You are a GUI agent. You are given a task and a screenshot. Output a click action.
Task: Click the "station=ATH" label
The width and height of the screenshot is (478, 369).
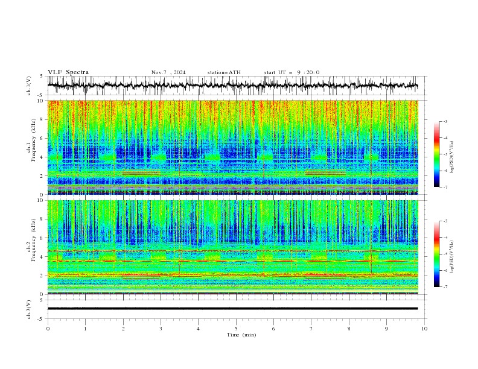click(224, 72)
